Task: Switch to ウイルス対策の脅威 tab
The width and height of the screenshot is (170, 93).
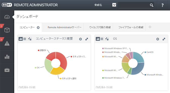Action: 100,27
